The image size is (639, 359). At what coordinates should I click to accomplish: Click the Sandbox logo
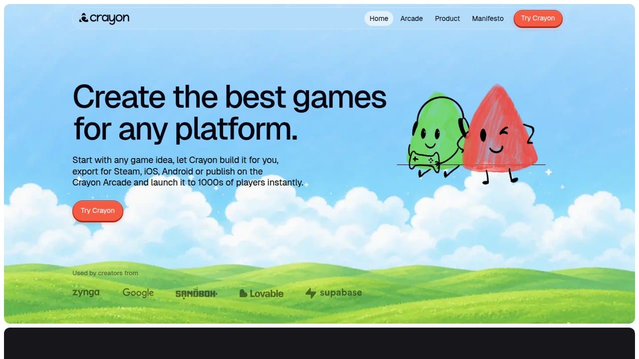(x=196, y=293)
